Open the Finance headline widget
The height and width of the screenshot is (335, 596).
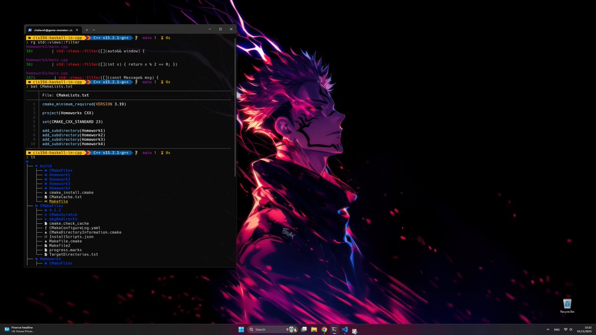[20, 329]
